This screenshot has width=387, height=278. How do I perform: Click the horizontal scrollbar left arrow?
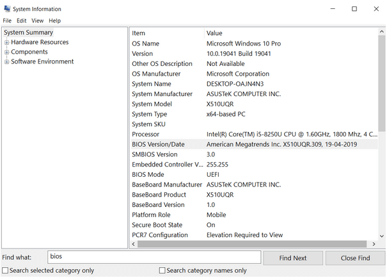(x=134, y=244)
